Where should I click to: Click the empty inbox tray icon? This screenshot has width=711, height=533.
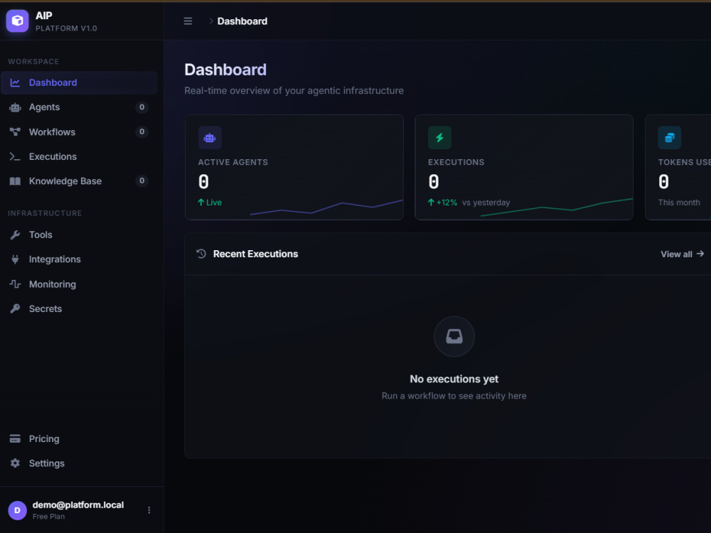pyautogui.click(x=454, y=336)
